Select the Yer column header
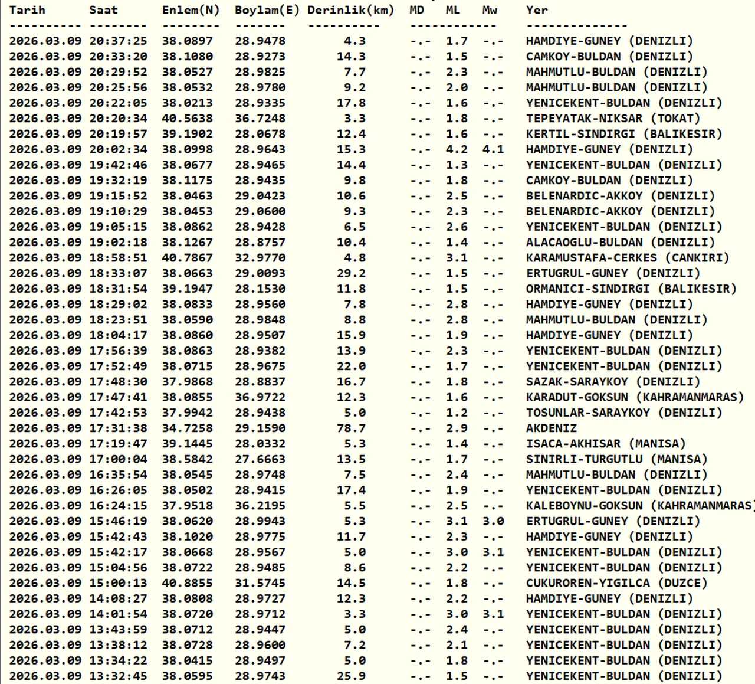 [537, 10]
